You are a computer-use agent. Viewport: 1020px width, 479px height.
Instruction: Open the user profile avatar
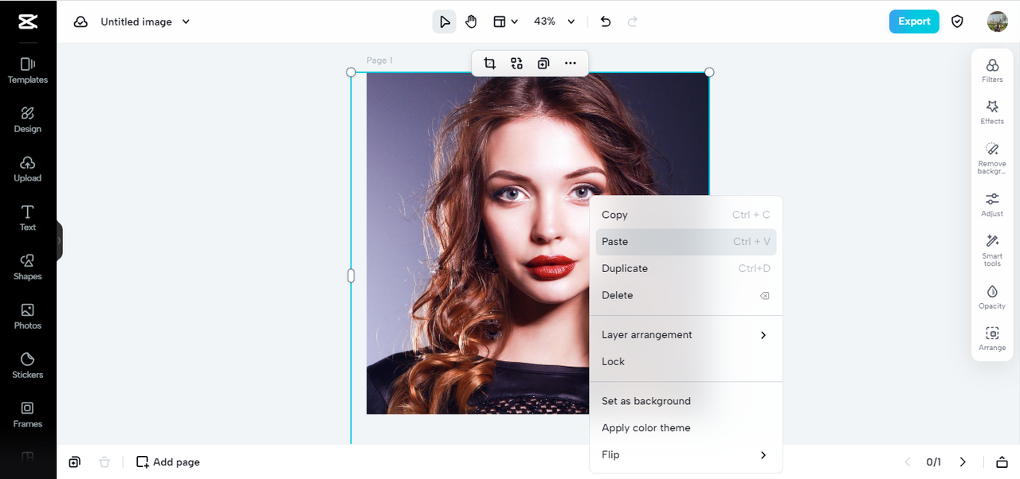[x=997, y=21]
